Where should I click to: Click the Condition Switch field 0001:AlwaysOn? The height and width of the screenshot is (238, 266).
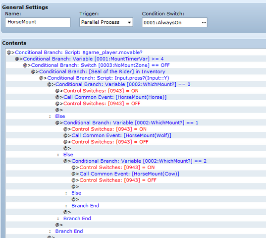pyautogui.click(x=174, y=22)
